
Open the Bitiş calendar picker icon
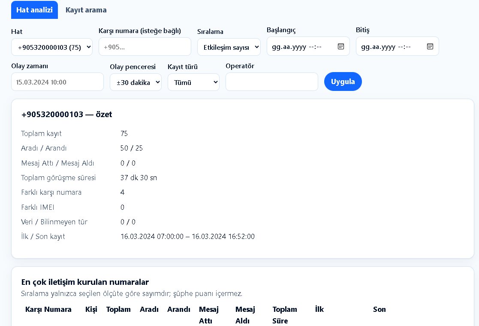click(430, 46)
